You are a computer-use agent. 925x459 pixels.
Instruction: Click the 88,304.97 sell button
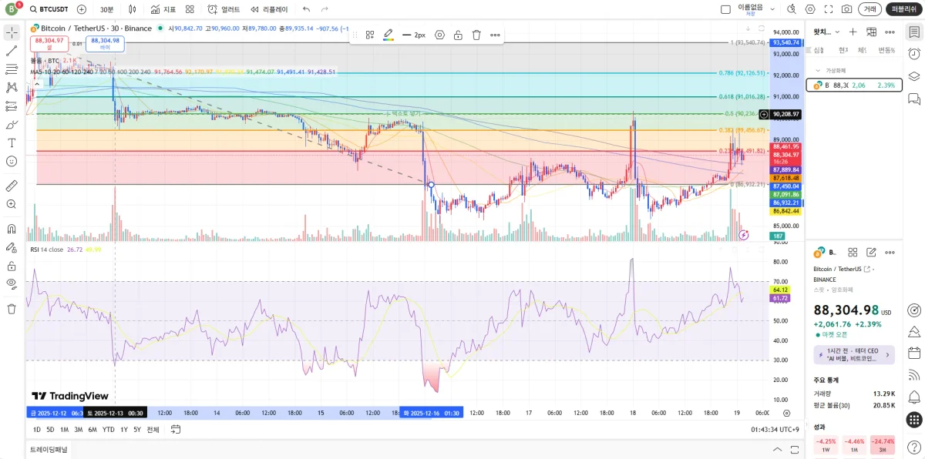point(49,44)
